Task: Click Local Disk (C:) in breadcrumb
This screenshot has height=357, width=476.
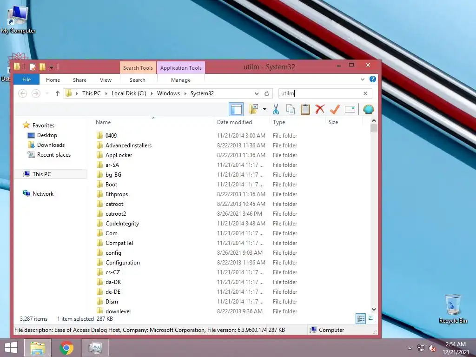Action: tap(129, 93)
